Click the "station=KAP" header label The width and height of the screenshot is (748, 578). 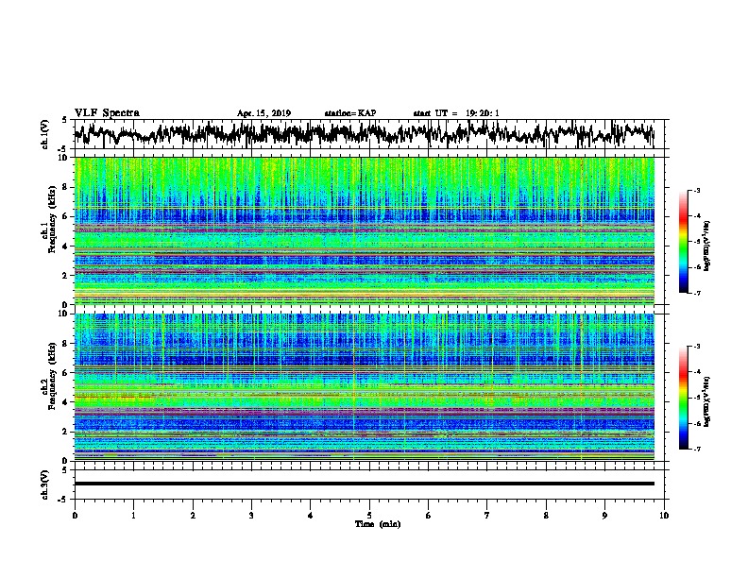click(350, 113)
